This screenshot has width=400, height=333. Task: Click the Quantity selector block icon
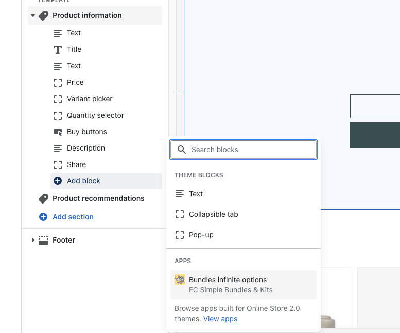pos(58,115)
